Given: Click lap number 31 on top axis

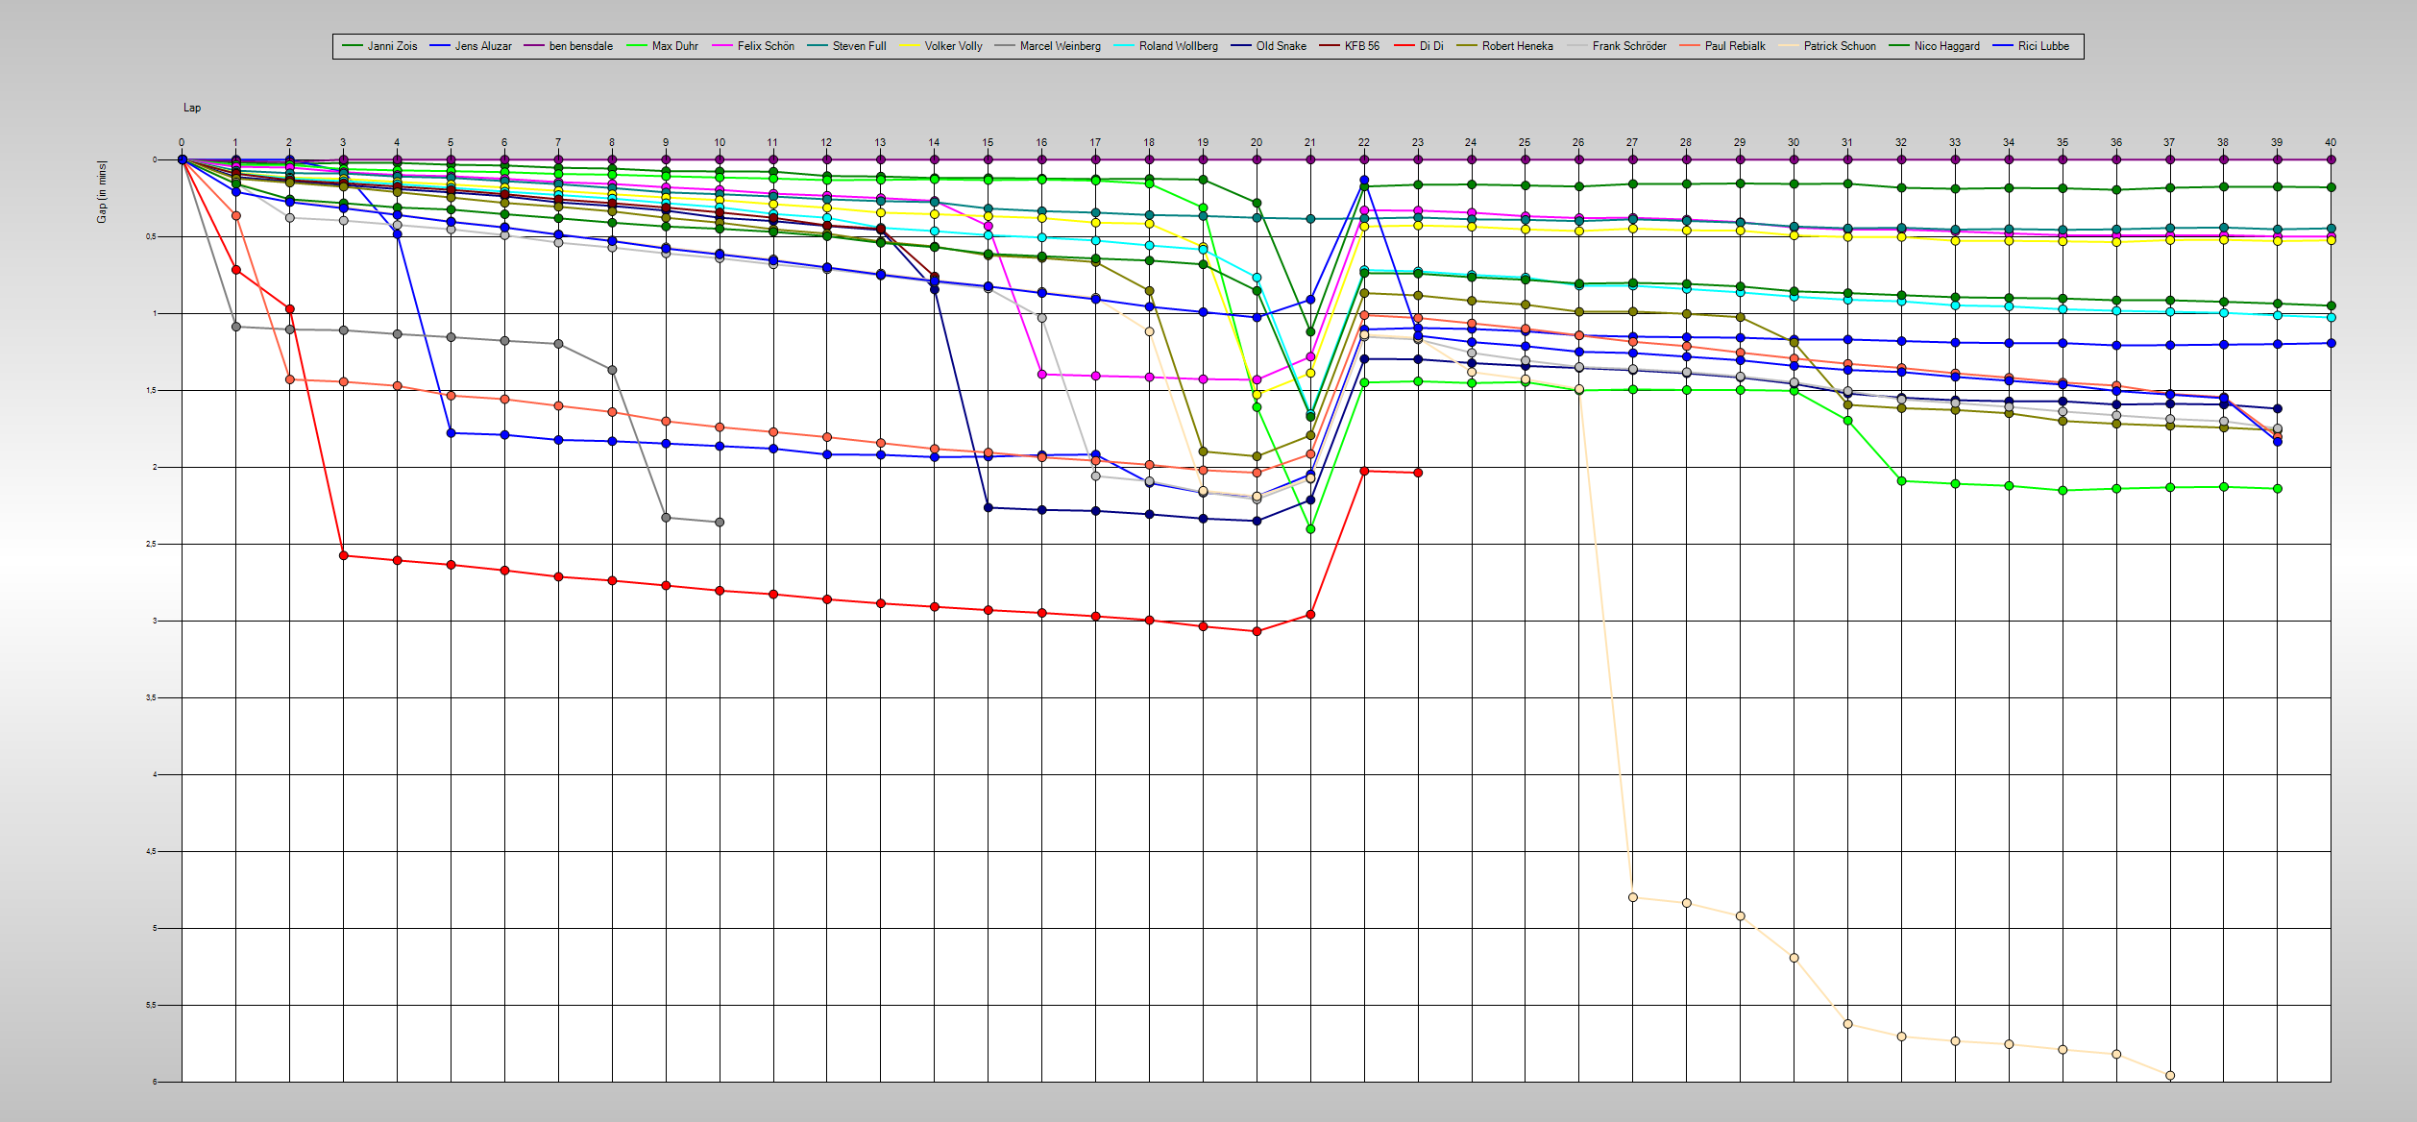Looking at the screenshot, I should 1847,142.
